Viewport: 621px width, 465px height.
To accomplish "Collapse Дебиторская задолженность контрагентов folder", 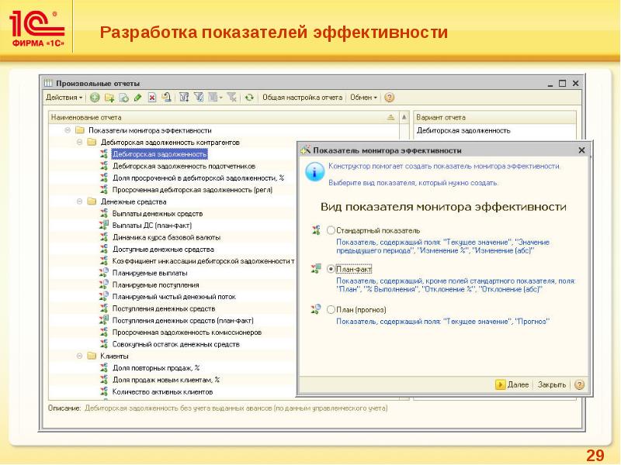I will tap(80, 143).
